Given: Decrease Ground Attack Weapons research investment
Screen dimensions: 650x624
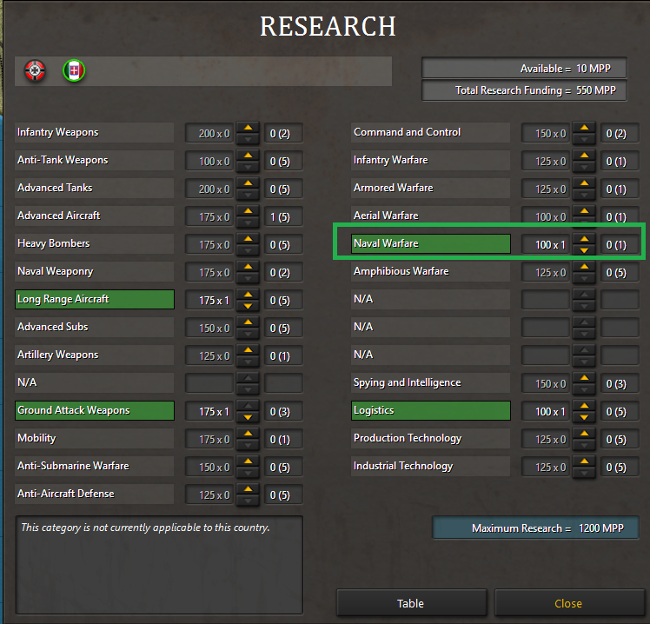Looking at the screenshot, I should click(x=249, y=416).
